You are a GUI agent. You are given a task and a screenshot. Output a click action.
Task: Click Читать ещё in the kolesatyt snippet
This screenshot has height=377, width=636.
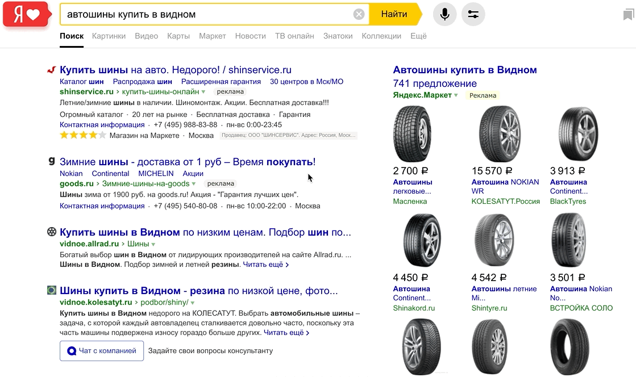[x=286, y=332]
